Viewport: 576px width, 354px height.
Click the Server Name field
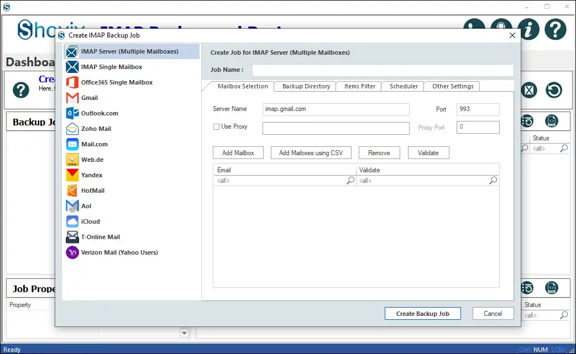[x=336, y=109]
